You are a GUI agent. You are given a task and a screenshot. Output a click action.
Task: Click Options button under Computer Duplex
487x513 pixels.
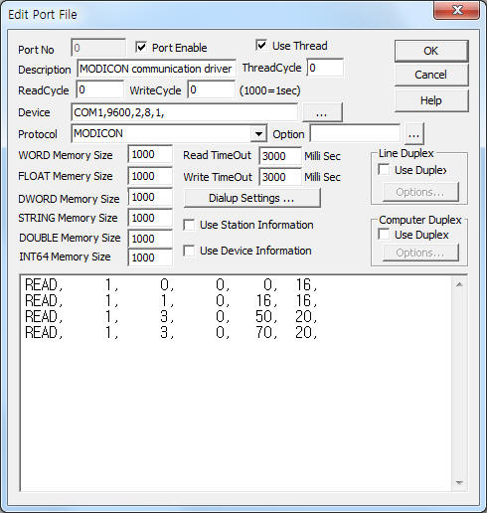420,253
